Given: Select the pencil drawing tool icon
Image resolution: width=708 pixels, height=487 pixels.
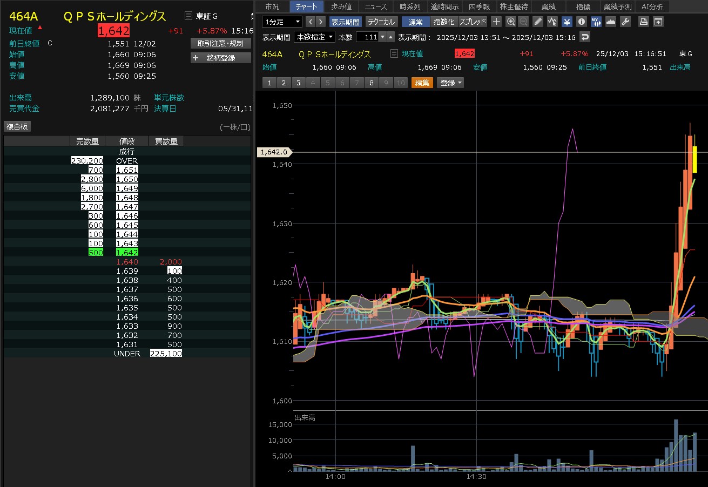Looking at the screenshot, I should click(537, 22).
